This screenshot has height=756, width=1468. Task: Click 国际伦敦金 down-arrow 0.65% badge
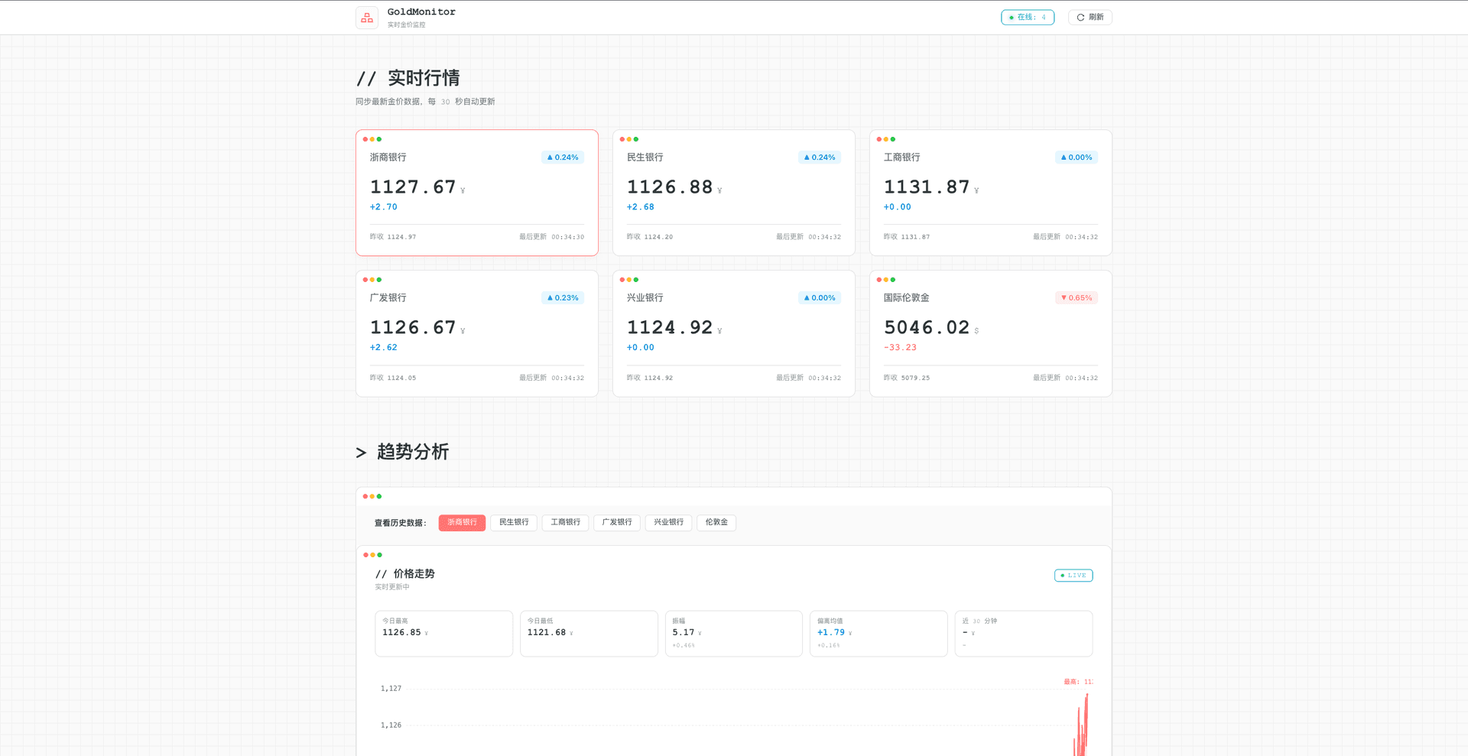pyautogui.click(x=1076, y=298)
